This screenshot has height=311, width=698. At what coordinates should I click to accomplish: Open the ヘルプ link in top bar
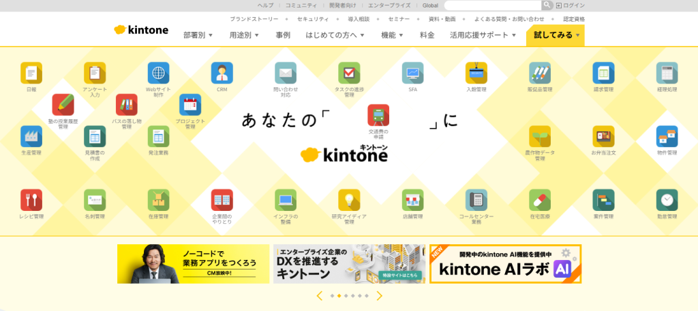[x=265, y=5]
